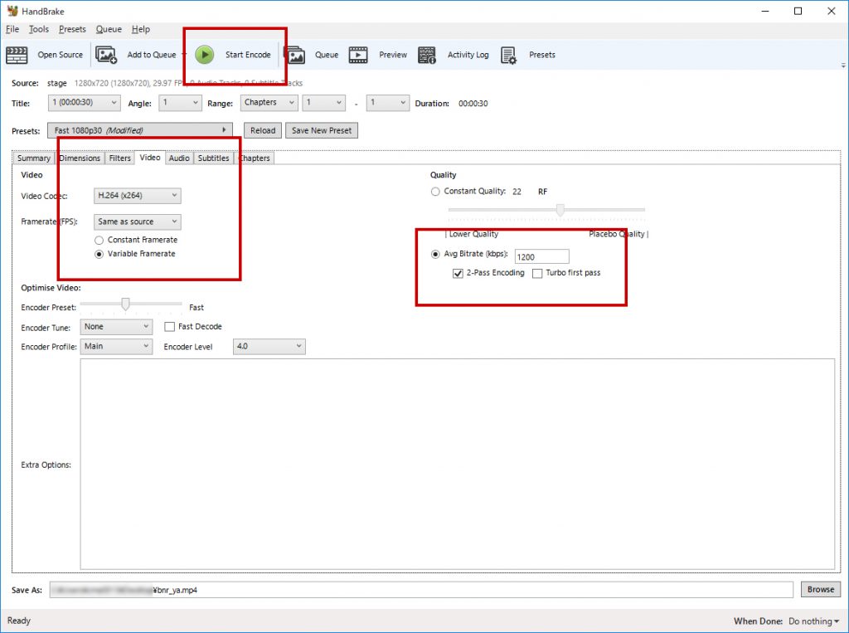Click the Open Source film clapper icon
The image size is (849, 633).
tap(17, 55)
